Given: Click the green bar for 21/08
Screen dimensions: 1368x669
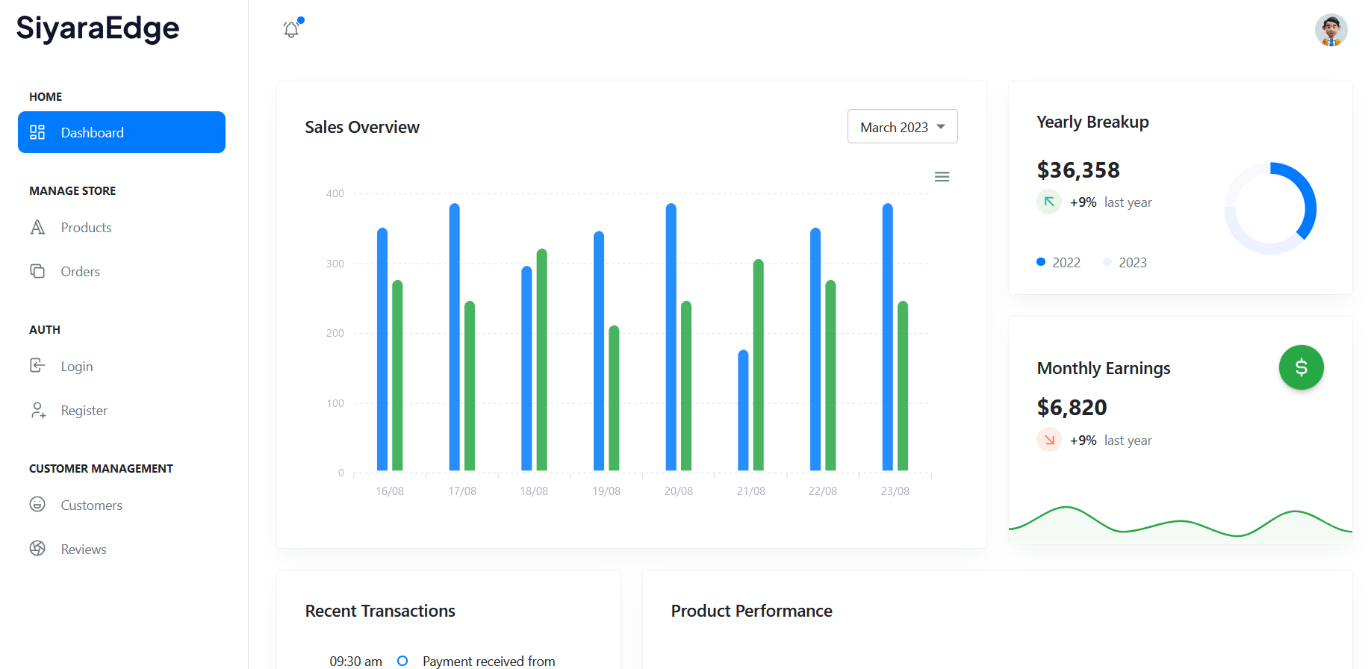Looking at the screenshot, I should [x=758, y=366].
